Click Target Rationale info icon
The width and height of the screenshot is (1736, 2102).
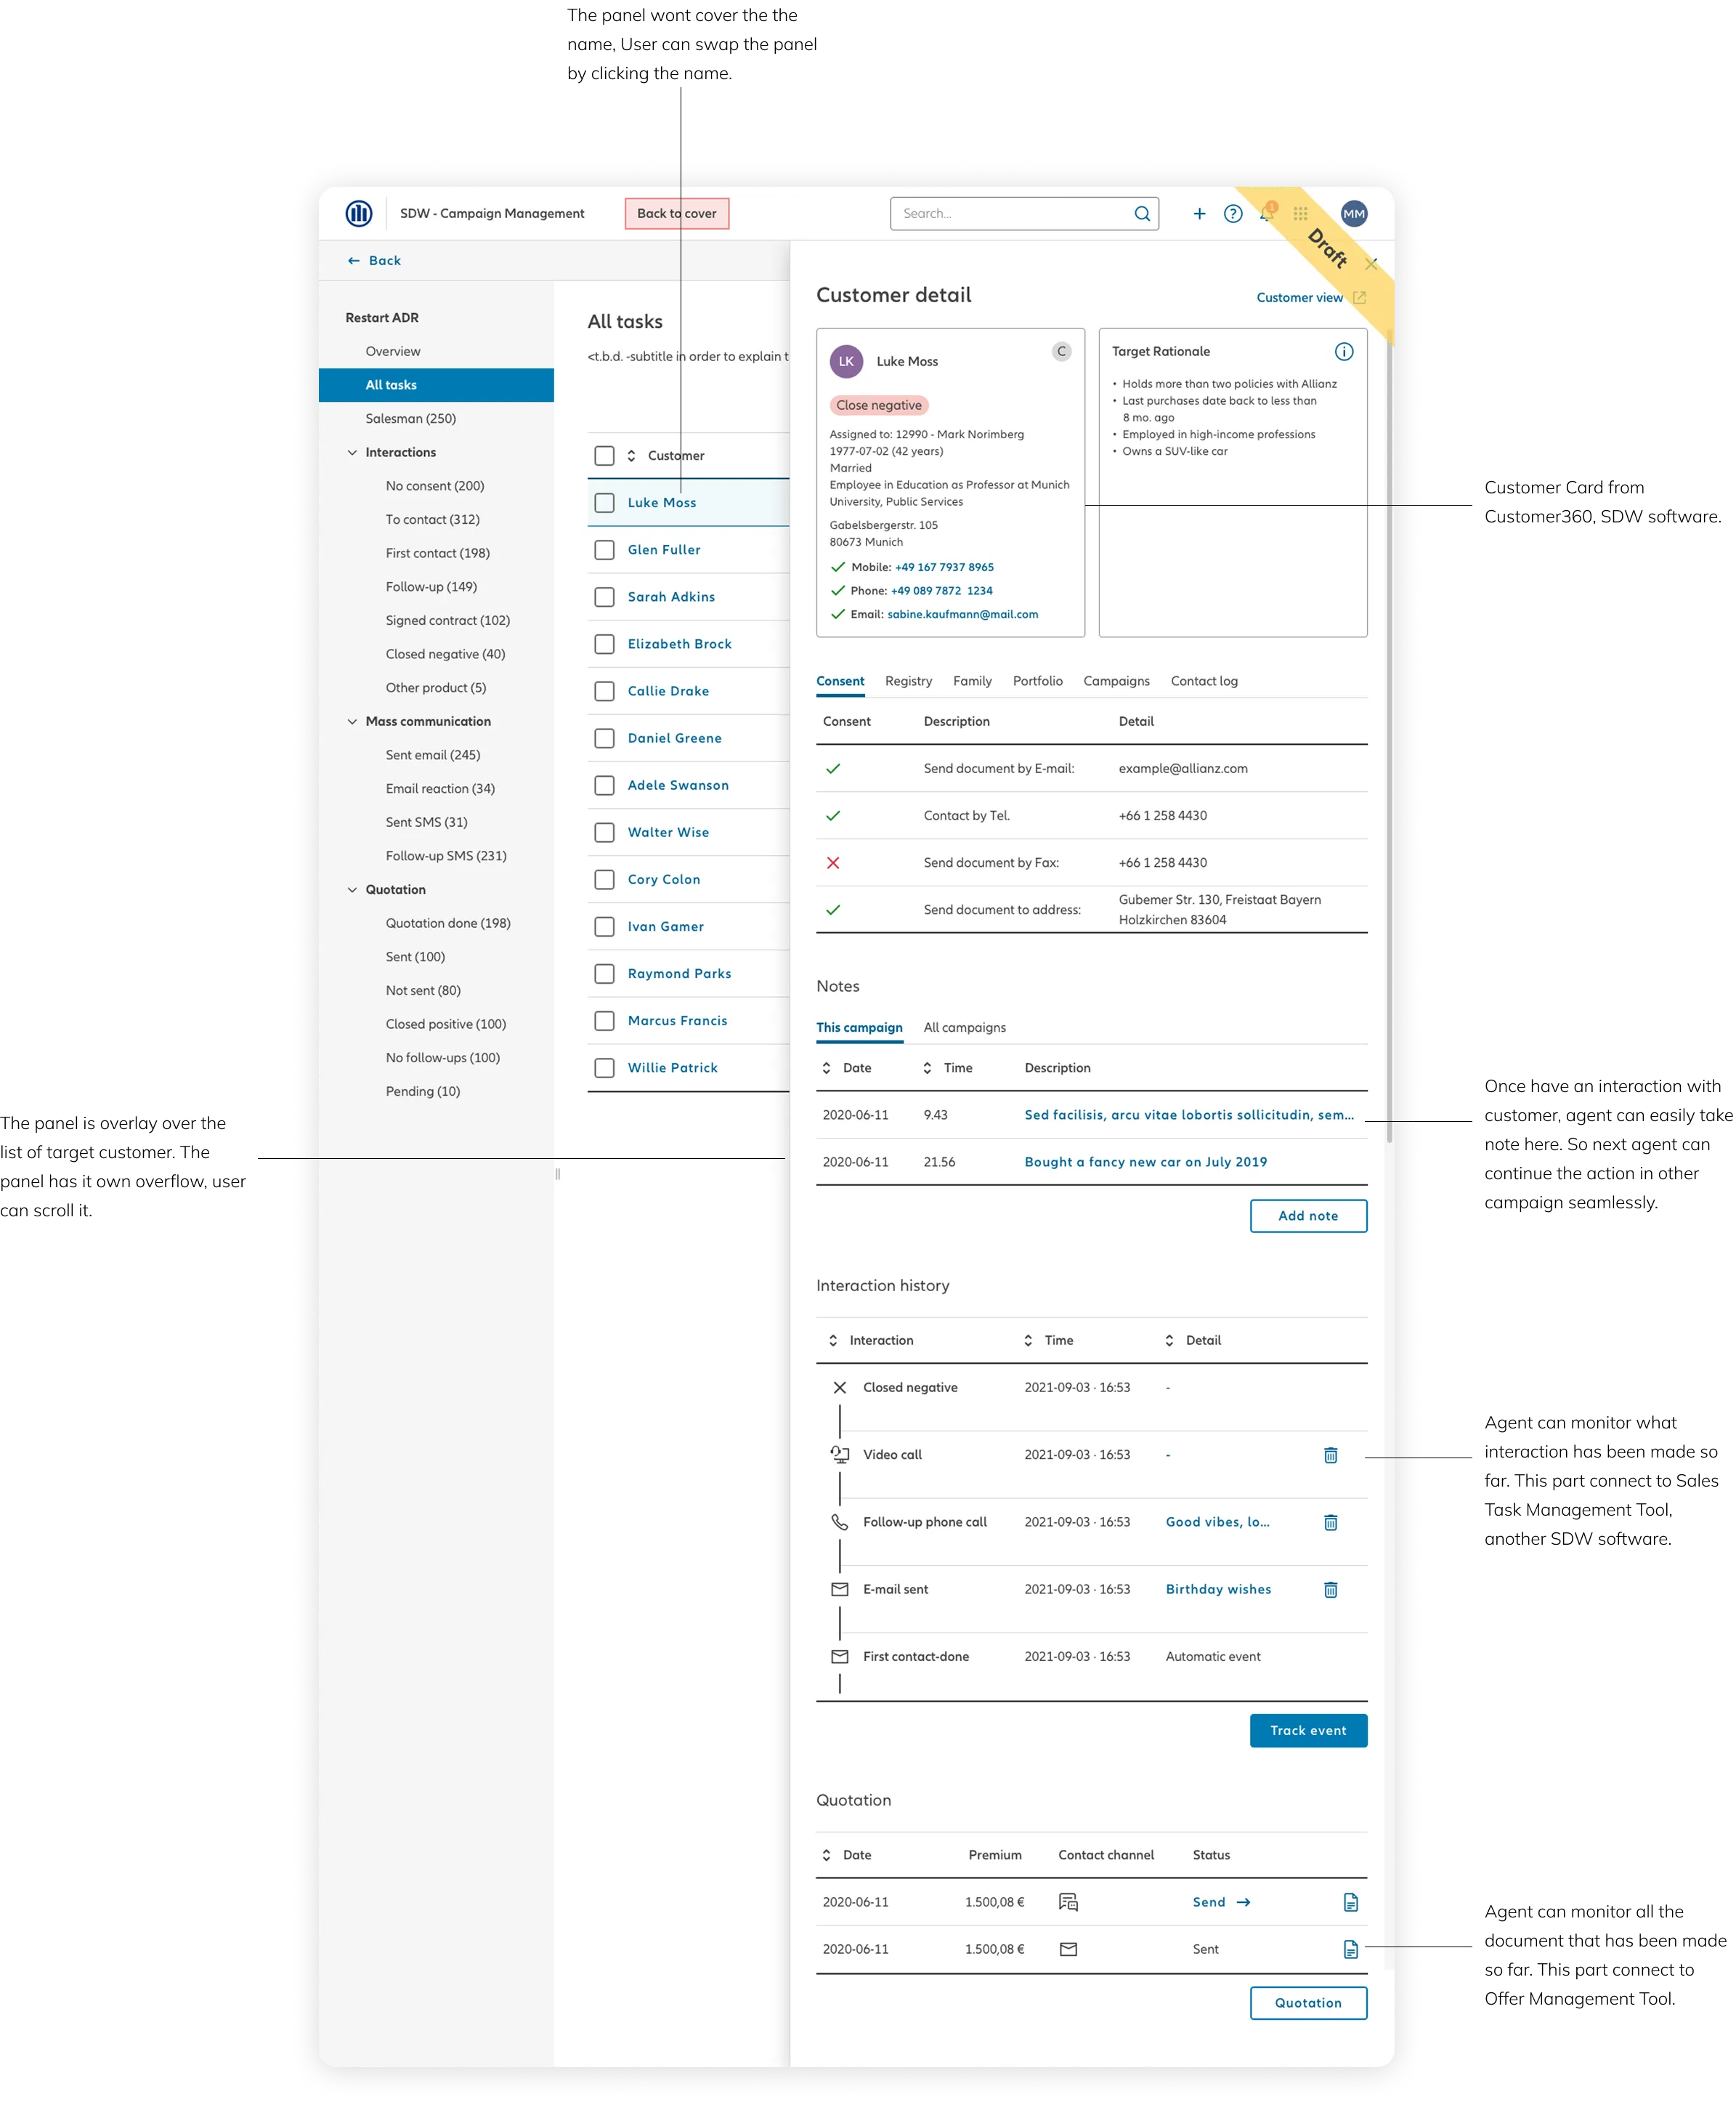click(x=1343, y=351)
